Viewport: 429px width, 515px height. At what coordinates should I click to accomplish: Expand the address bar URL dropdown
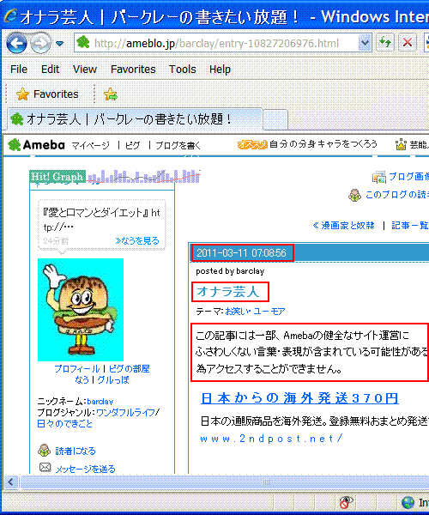click(x=365, y=43)
